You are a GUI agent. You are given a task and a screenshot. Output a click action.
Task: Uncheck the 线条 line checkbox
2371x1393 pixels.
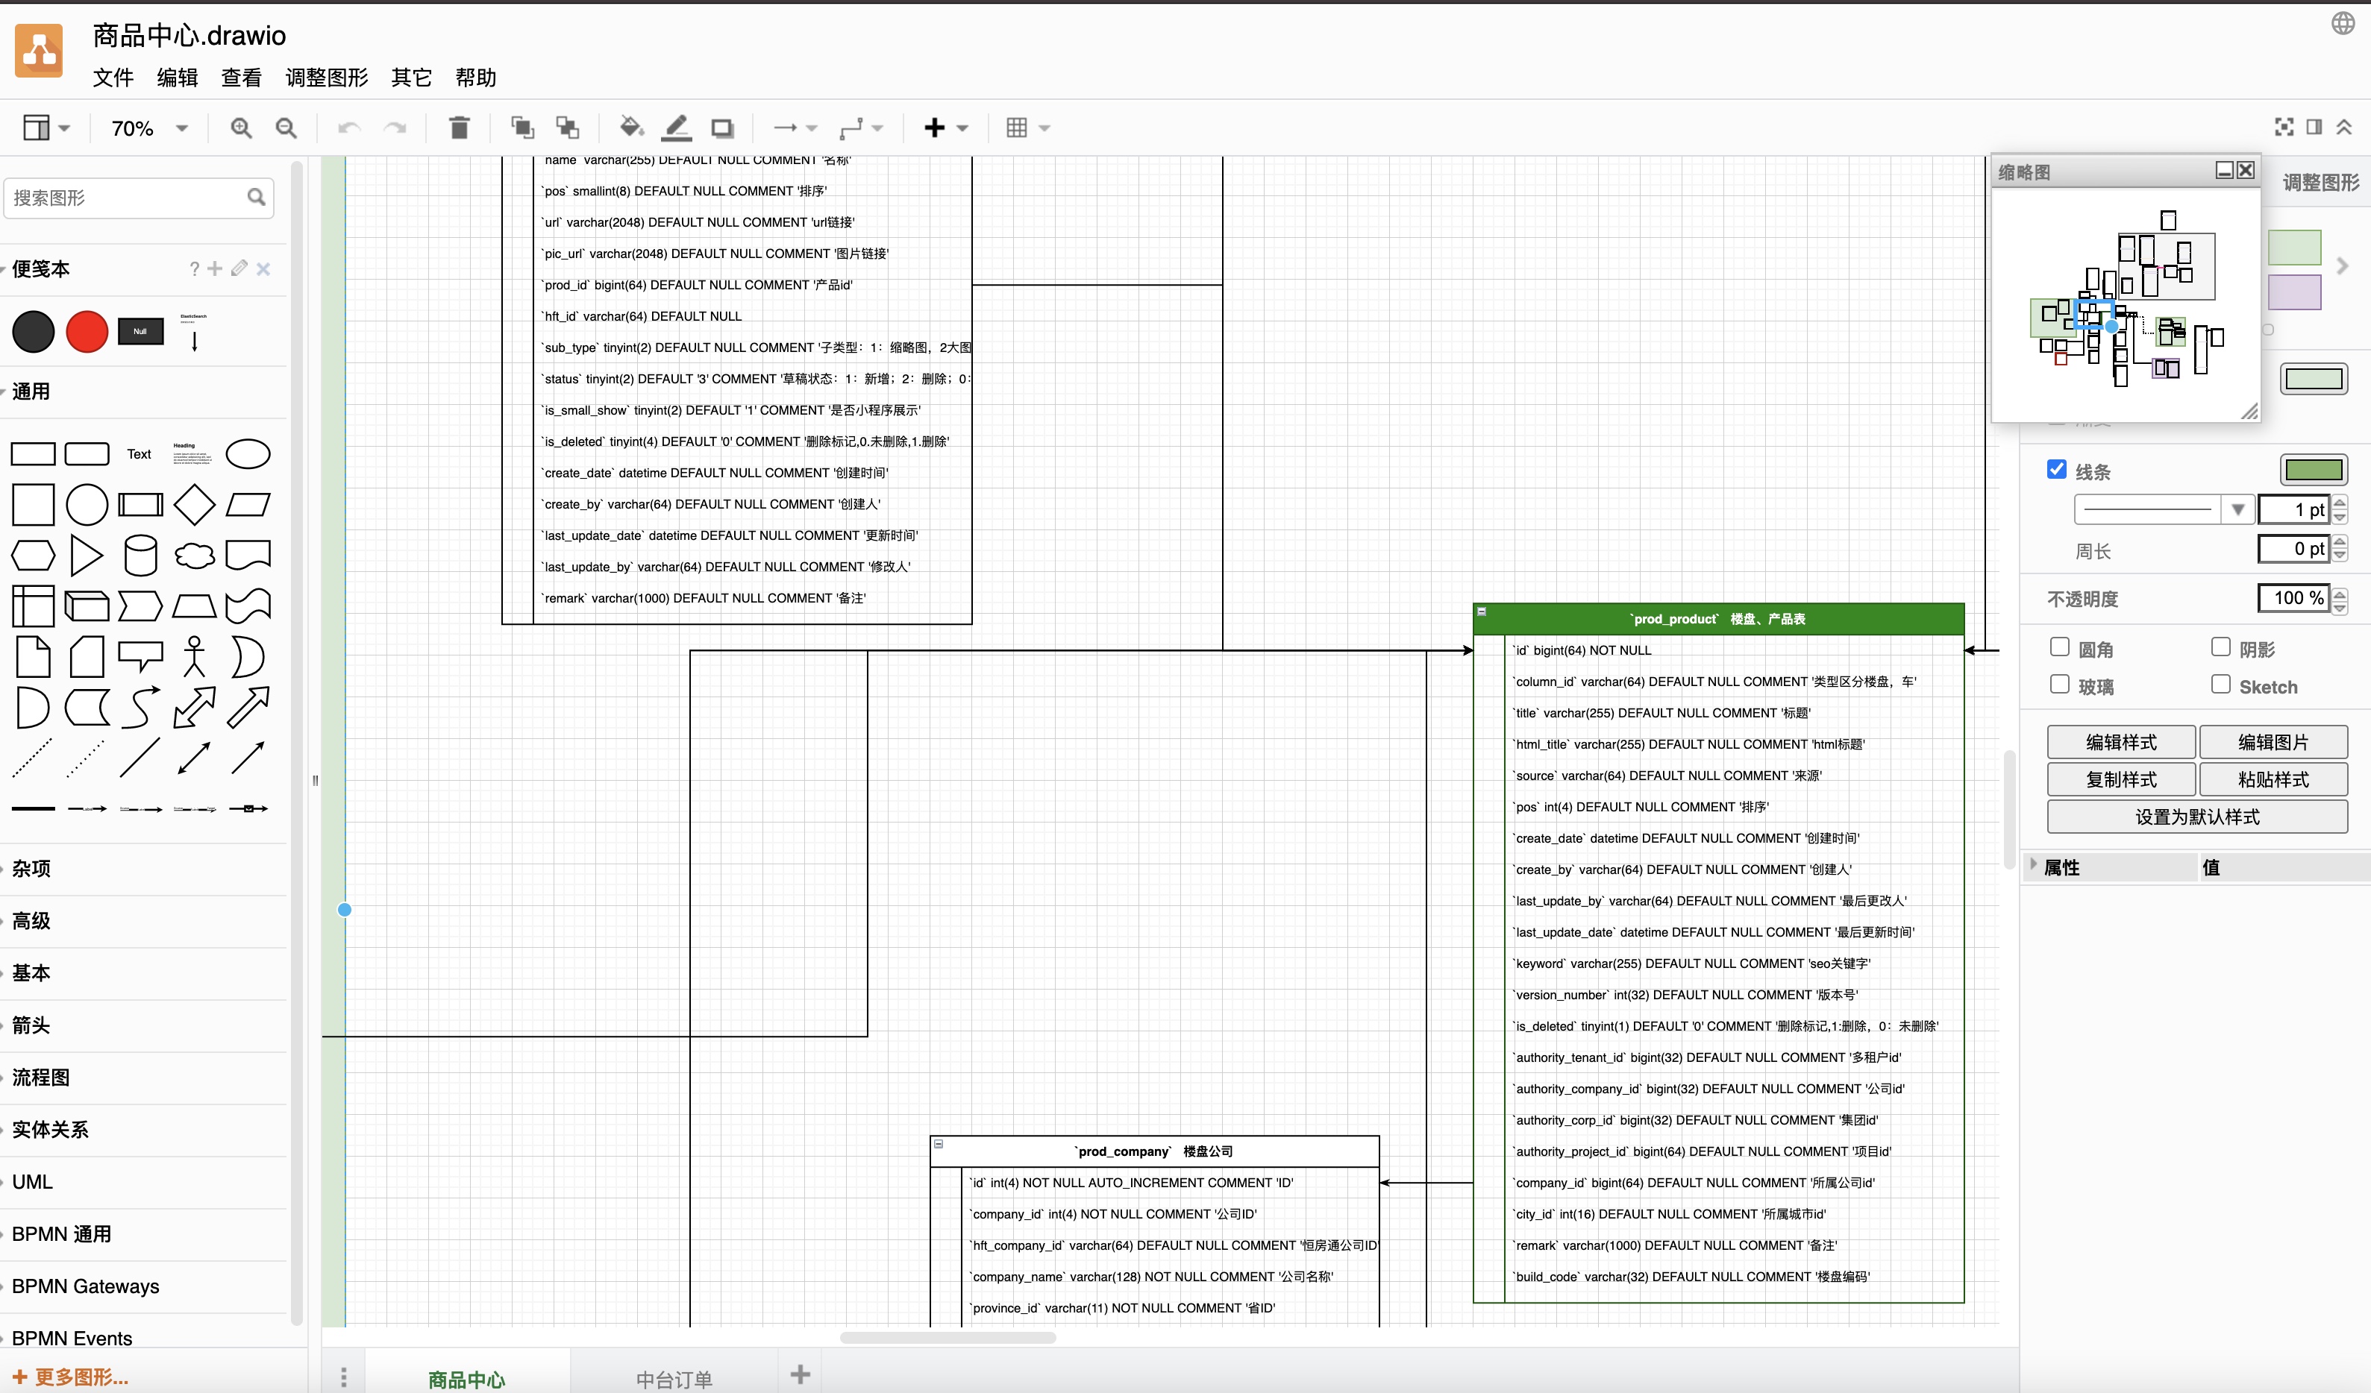point(2057,469)
